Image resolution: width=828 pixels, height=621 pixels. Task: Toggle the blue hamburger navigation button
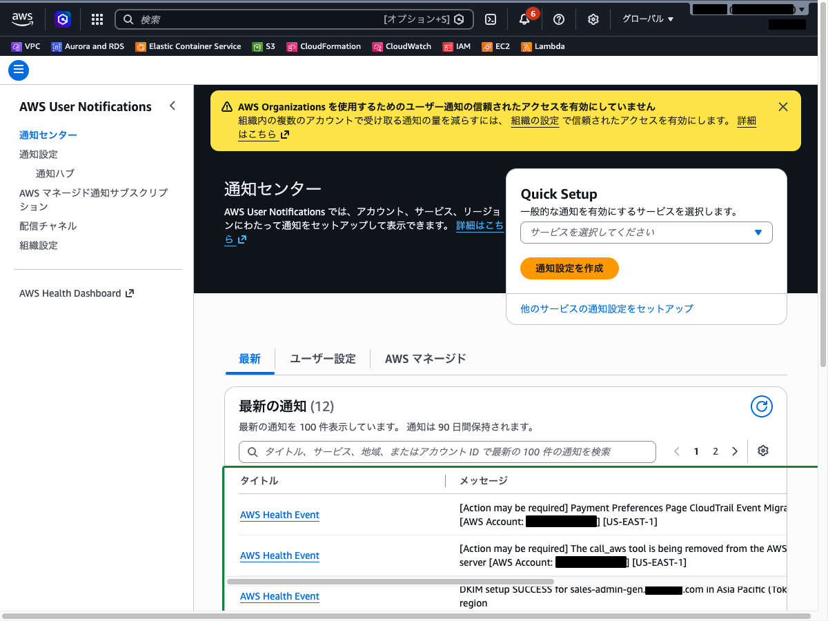click(x=19, y=70)
